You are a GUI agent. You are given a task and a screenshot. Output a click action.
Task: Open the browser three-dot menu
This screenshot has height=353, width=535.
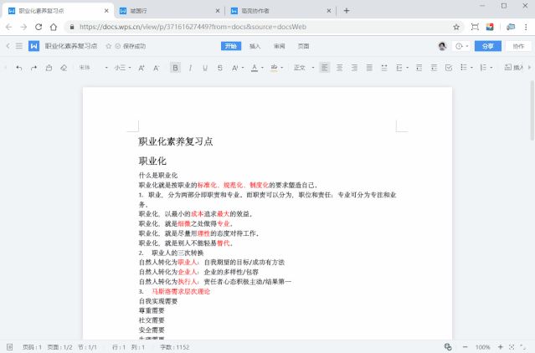526,27
